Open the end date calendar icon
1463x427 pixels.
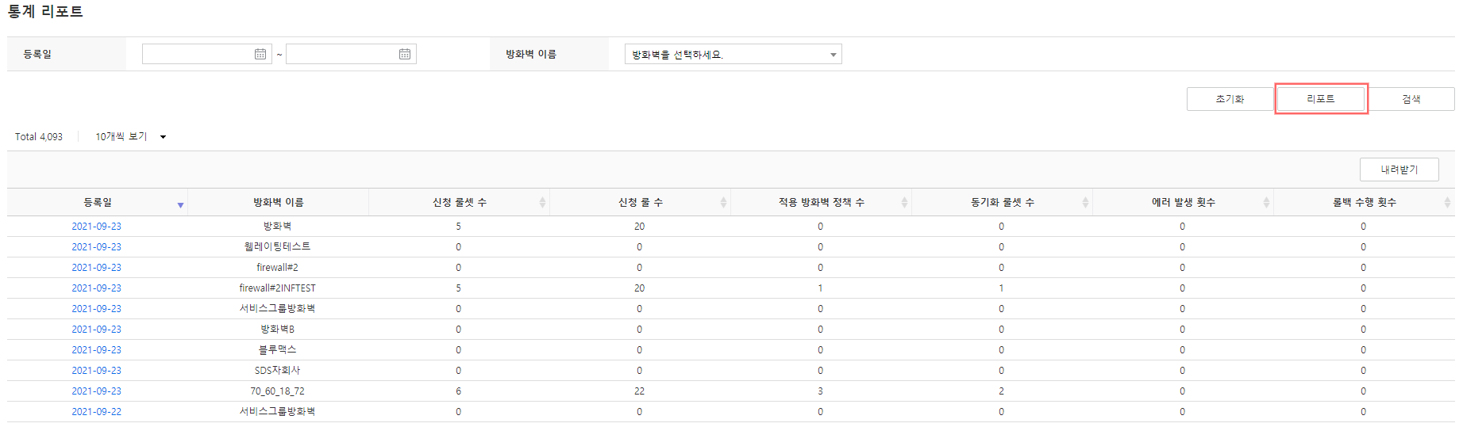pos(405,54)
